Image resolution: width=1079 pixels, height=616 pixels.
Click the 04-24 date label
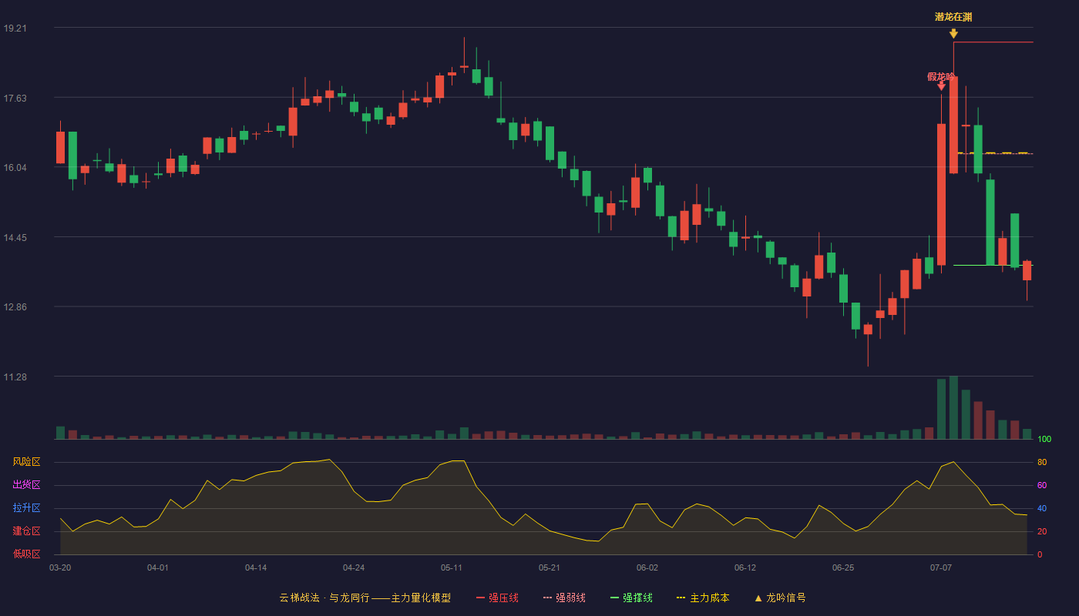click(x=354, y=567)
